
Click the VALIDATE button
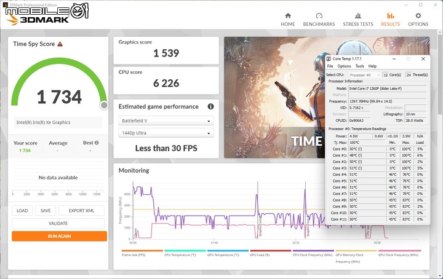58,224
